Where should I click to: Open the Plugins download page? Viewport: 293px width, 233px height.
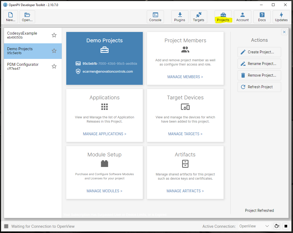pos(179,17)
